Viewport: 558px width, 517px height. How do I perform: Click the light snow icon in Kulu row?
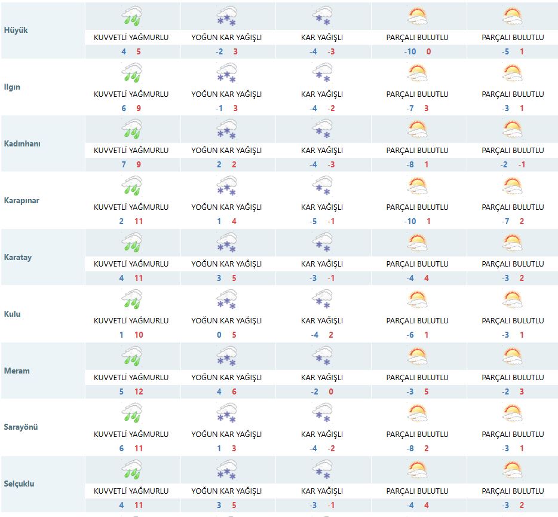323,299
